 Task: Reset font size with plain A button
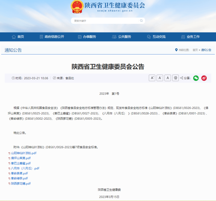click(168, 78)
